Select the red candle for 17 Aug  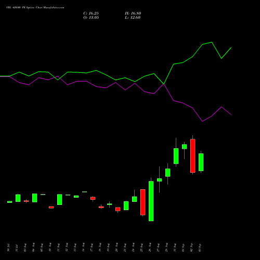[x=93, y=198]
